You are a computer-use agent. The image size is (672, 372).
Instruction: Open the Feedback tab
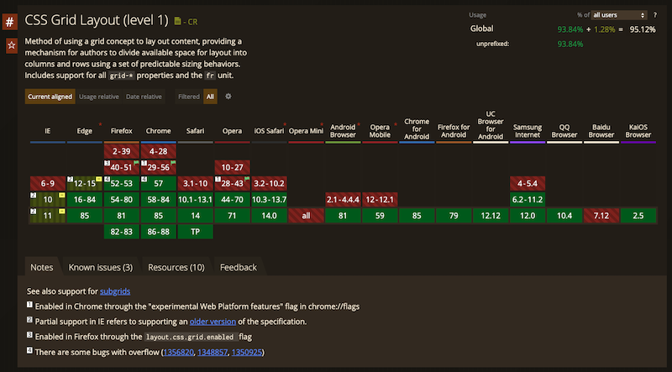[x=239, y=267]
